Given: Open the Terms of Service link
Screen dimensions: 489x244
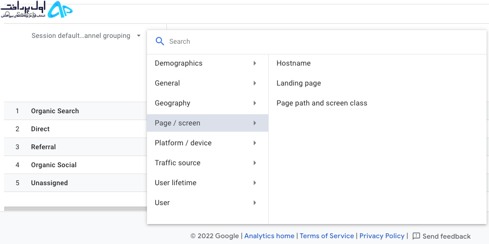Looking at the screenshot, I should 326,236.
